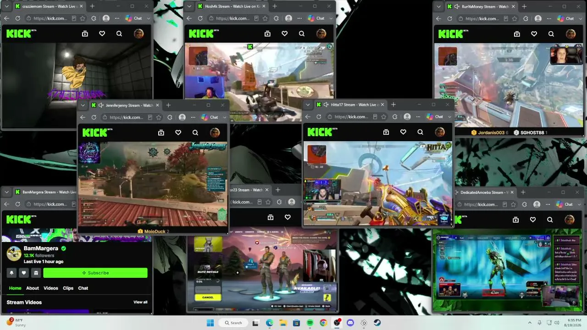Open the Windows Start menu
Image resolution: width=587 pixels, height=330 pixels.
point(210,323)
